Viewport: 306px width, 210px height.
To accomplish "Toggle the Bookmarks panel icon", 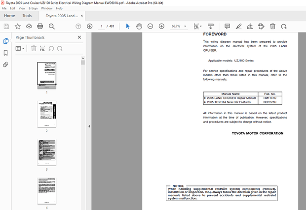I will (x=6, y=53).
